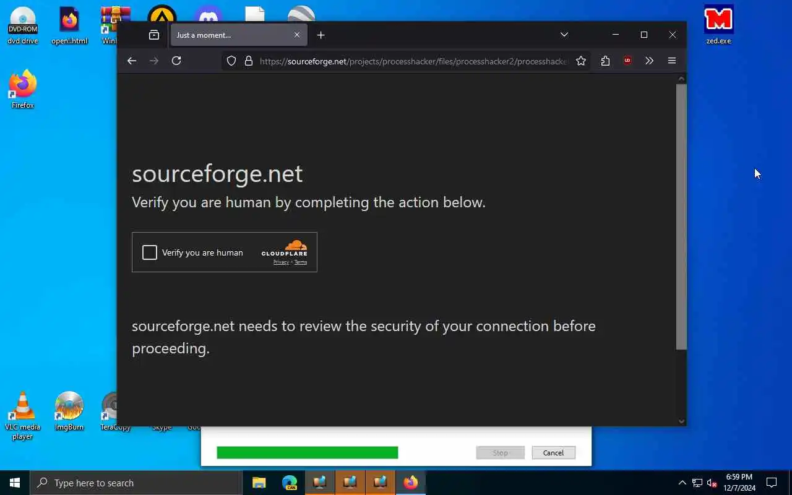
Task: Open the Windows Start menu
Action: [x=15, y=483]
